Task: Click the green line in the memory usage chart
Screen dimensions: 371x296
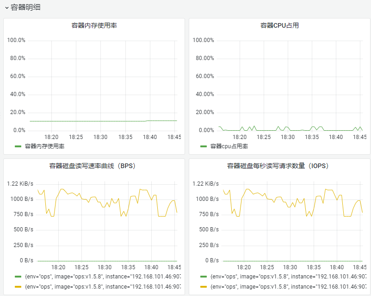Action: 93,121
